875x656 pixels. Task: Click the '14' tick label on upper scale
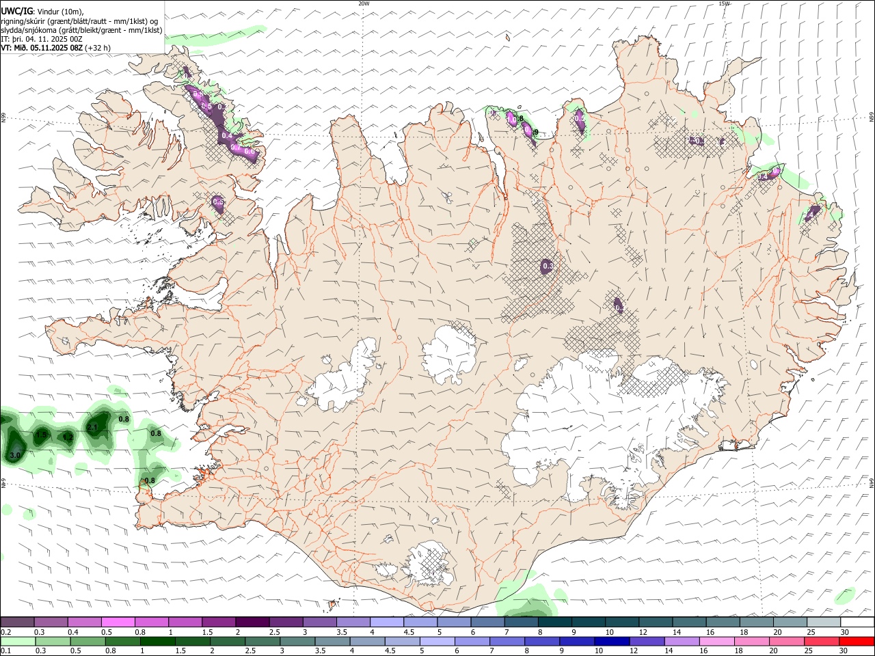pyautogui.click(x=677, y=632)
